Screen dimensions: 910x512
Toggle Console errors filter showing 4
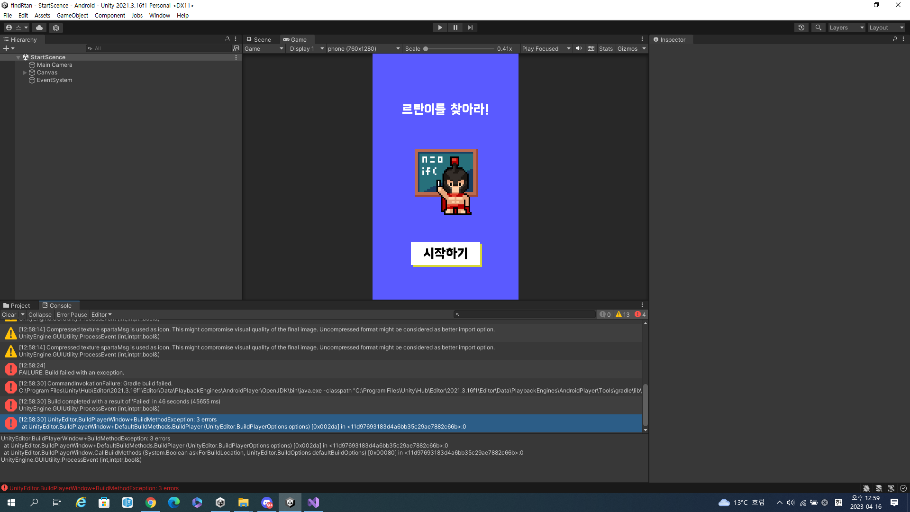pos(640,314)
